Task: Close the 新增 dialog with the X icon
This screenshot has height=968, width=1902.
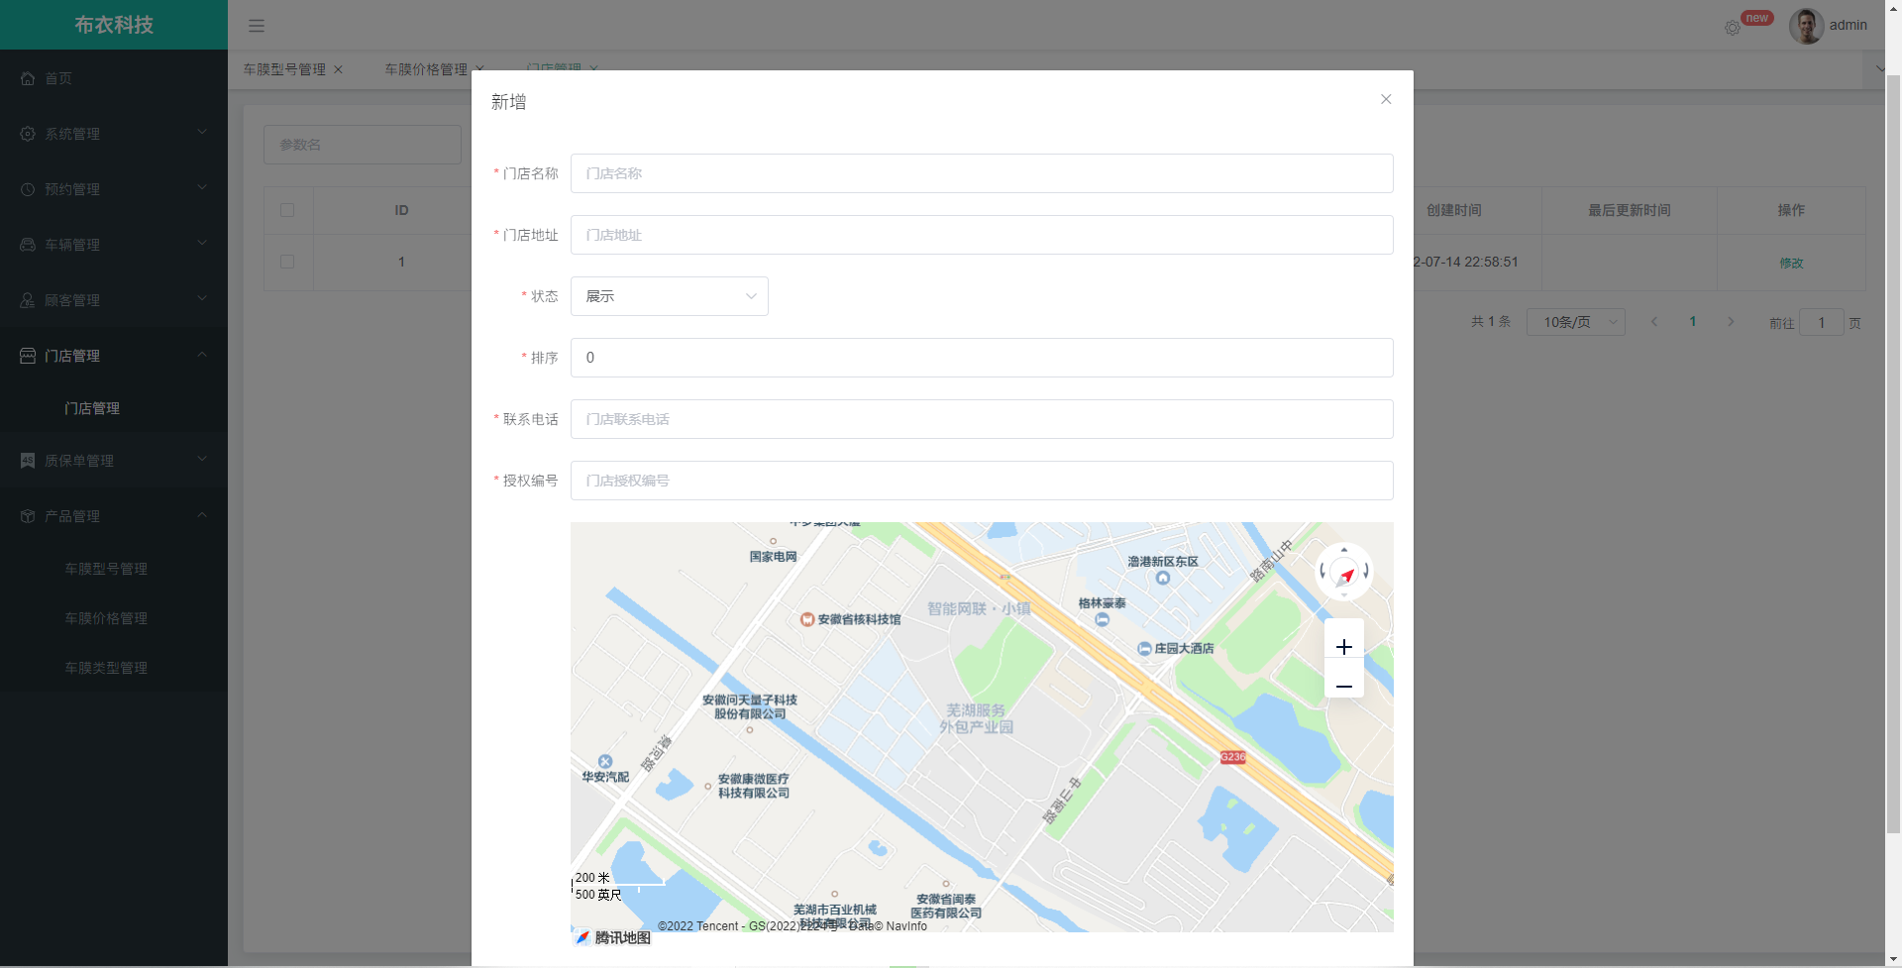Action: pos(1386,99)
